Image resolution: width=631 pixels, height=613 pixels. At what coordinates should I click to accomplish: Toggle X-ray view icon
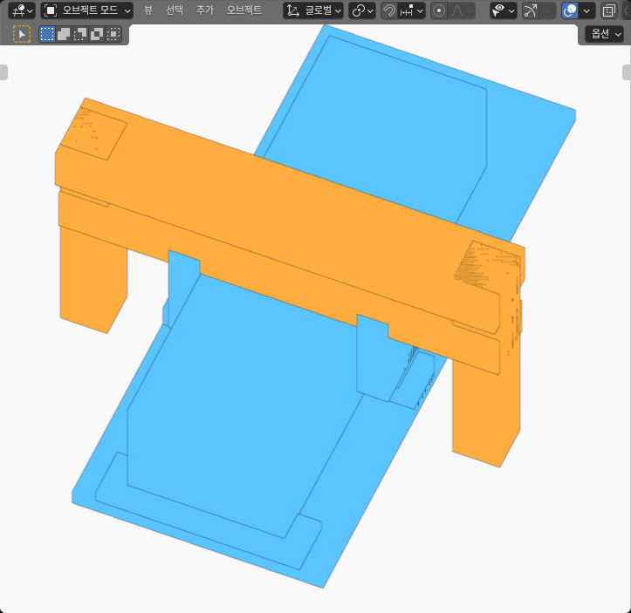tap(609, 10)
